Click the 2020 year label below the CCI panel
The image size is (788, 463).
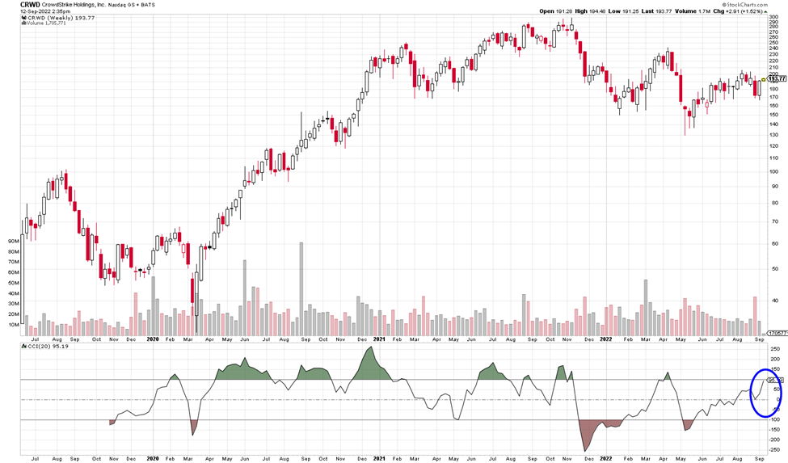tap(152, 458)
